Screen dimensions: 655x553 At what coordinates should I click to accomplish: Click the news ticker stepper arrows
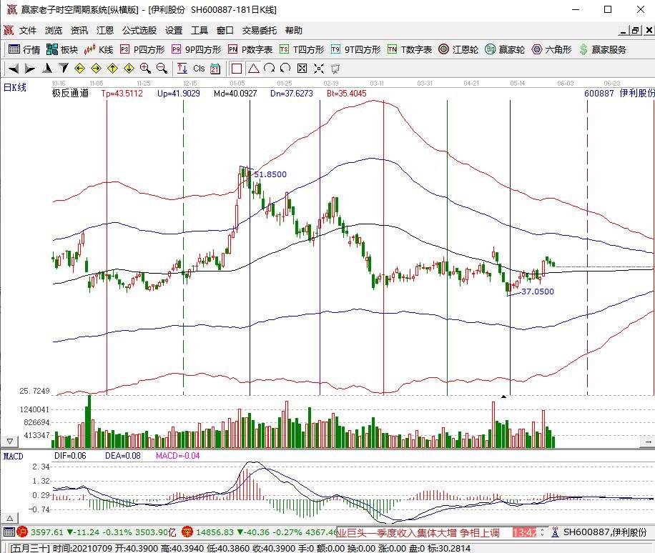(x=542, y=532)
